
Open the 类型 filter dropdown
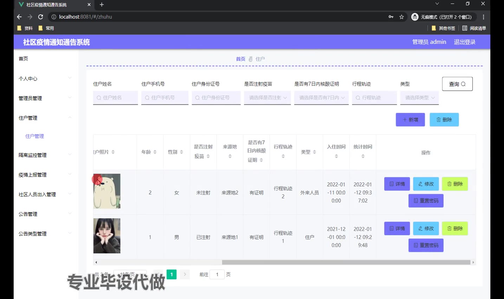(419, 98)
